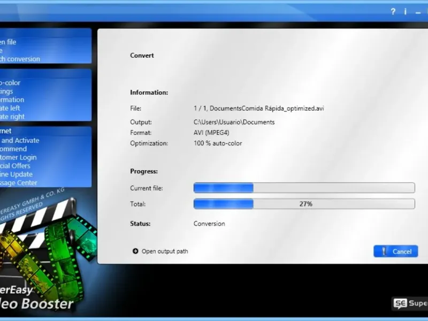Select the Auto-color option
Screen dimensions: 428x321
(x=10, y=83)
